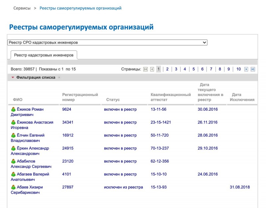This screenshot has width=266, height=208.
Task: Click Сервисы breadcrumb item
Action: click(x=22, y=8)
